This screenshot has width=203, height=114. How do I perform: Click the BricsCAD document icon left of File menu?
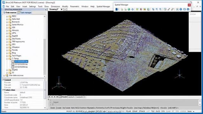pos(3,6)
